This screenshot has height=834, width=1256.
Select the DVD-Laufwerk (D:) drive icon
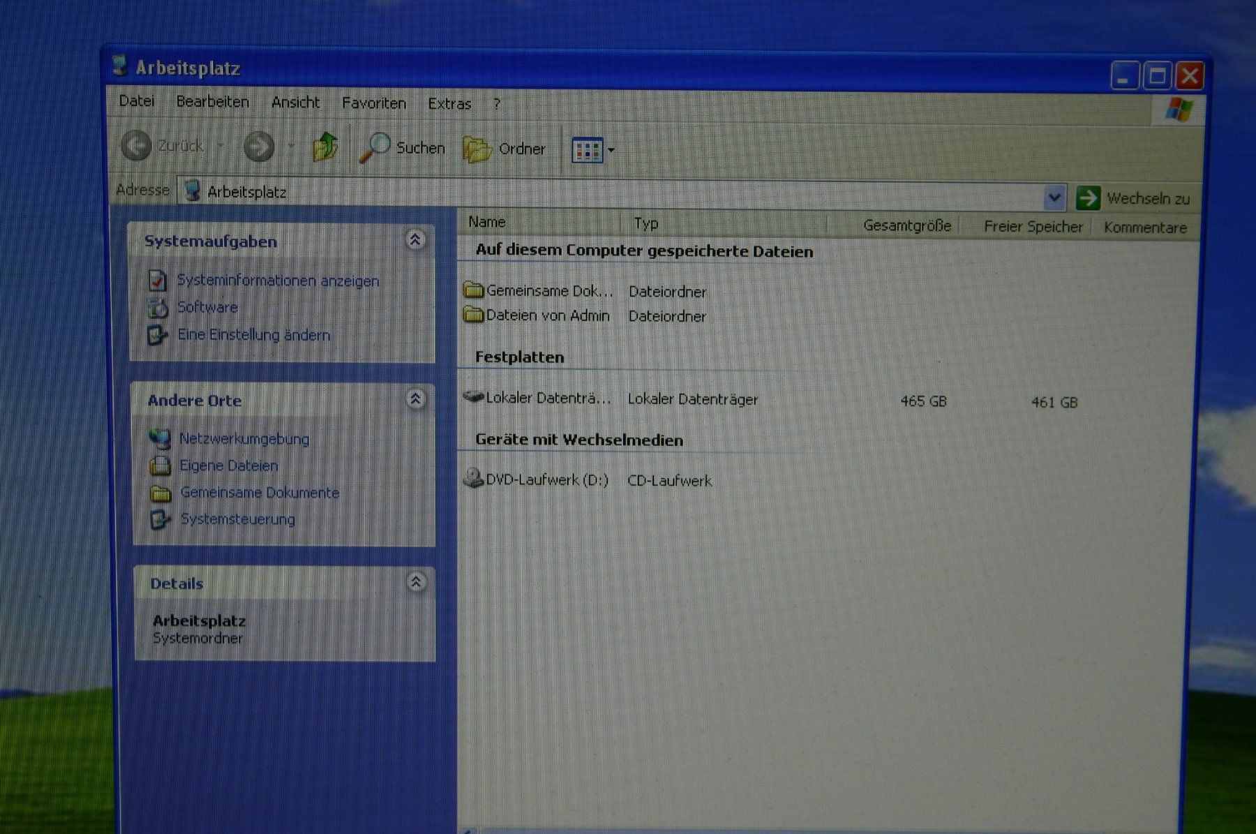pos(474,478)
